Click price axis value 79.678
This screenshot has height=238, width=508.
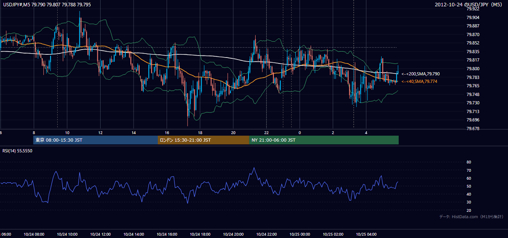pyautogui.click(x=473, y=129)
